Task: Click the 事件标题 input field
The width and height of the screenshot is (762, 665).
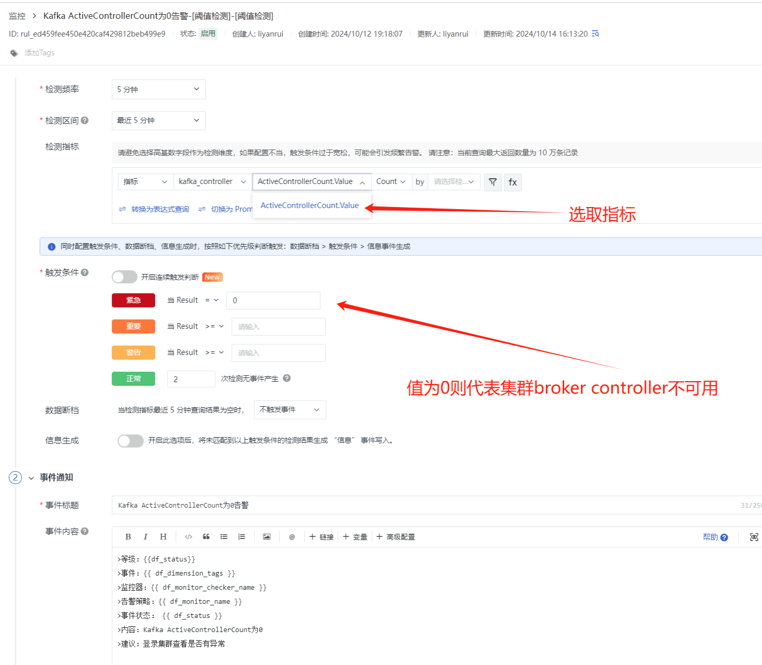Action: [437, 505]
